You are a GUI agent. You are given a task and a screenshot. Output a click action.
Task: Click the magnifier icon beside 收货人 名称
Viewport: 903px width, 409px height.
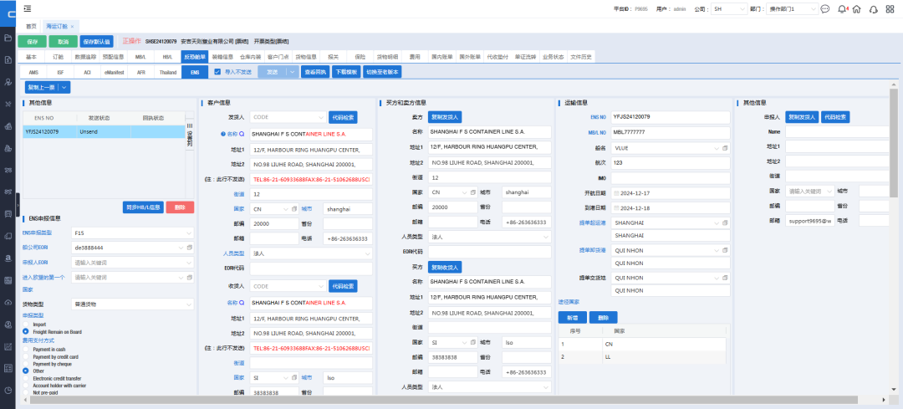[x=242, y=303]
